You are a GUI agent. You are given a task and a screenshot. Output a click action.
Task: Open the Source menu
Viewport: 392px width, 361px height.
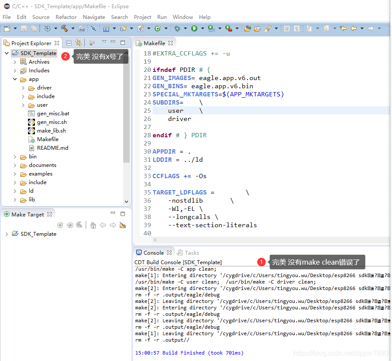[x=41, y=17]
